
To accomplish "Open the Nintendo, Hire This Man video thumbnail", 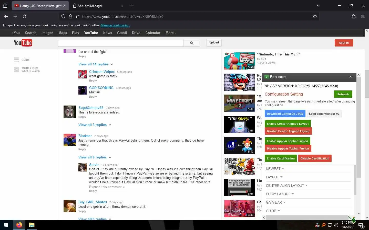I will (240, 61).
